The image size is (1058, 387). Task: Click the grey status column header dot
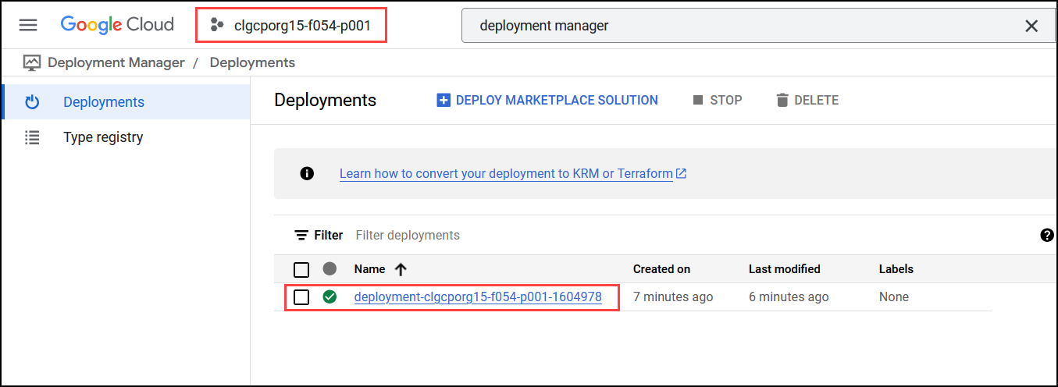[330, 268]
